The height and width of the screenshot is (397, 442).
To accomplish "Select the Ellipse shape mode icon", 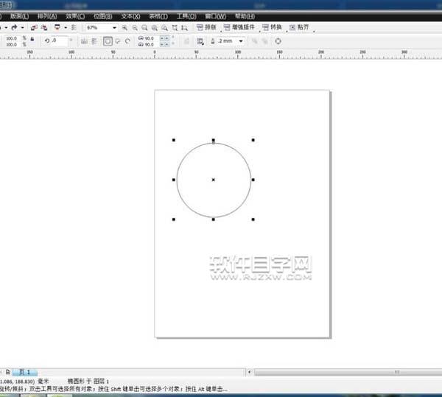I will [108, 41].
